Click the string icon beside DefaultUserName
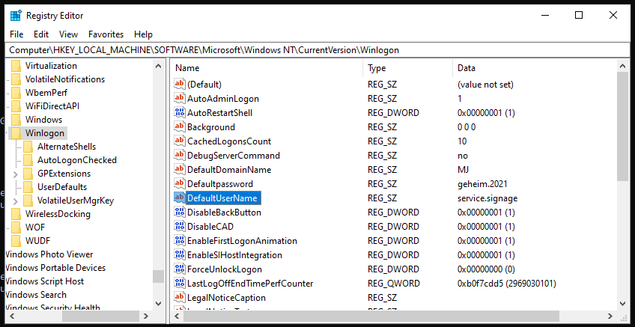635x327 pixels. point(180,198)
